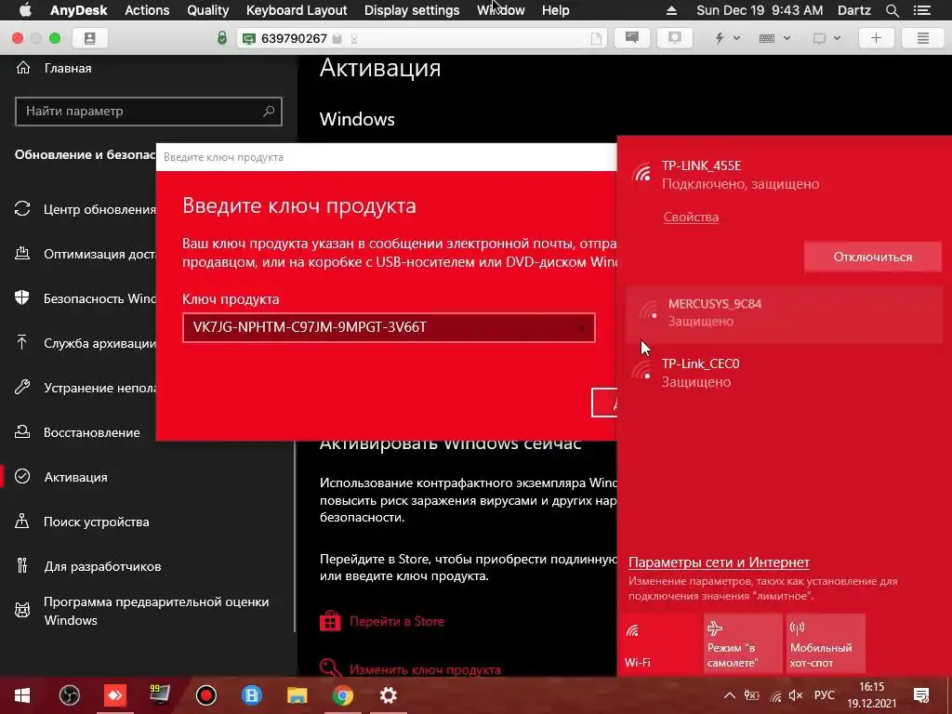Open Безопасность Windows sidebar item
Viewport: 952px width, 714px height.
pyautogui.click(x=85, y=298)
